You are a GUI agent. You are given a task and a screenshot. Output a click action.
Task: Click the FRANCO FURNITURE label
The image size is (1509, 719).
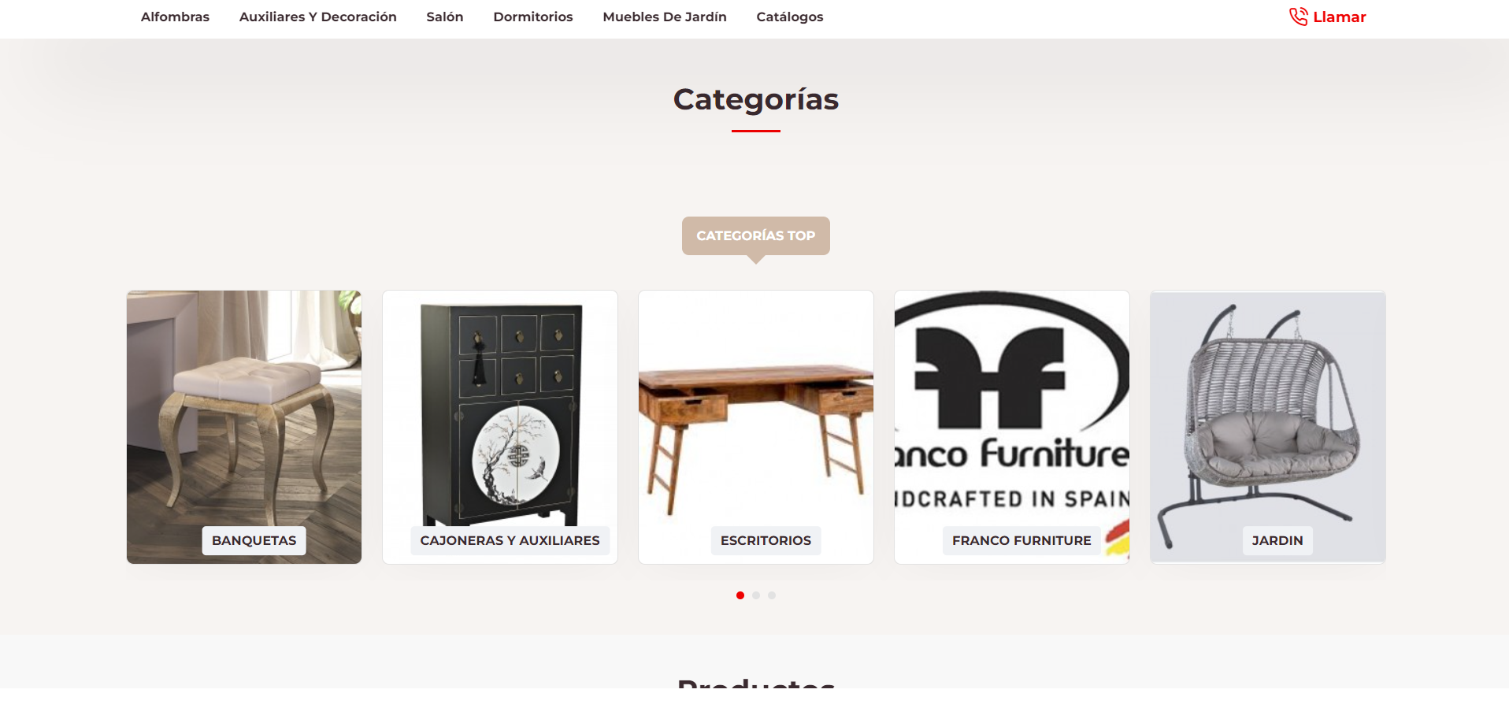1021,540
